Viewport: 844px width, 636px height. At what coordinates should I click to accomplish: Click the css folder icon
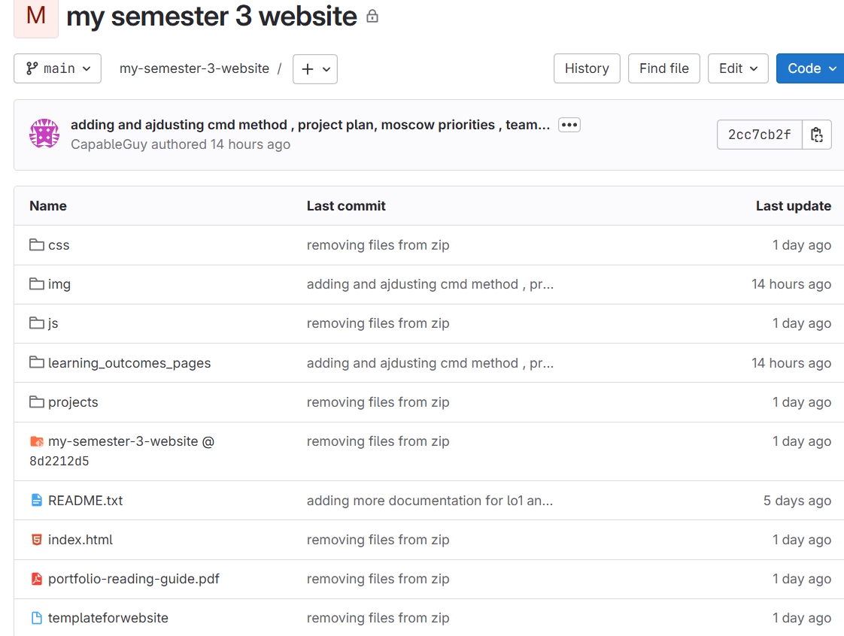click(x=36, y=245)
